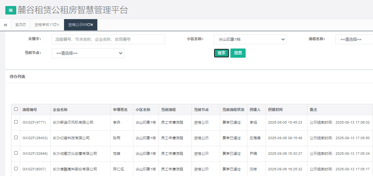373x176 pixels.
Task: Check the row for GXGZF(4777)
Action: (16, 122)
